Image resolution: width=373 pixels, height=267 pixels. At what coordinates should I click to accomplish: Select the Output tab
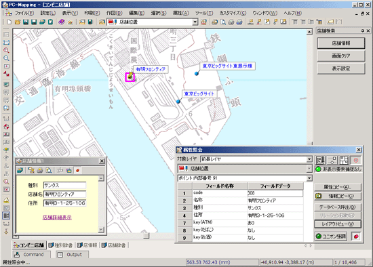pos(73,255)
